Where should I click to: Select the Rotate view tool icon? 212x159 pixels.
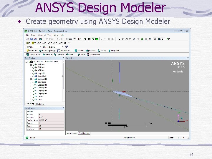coord(119,39)
